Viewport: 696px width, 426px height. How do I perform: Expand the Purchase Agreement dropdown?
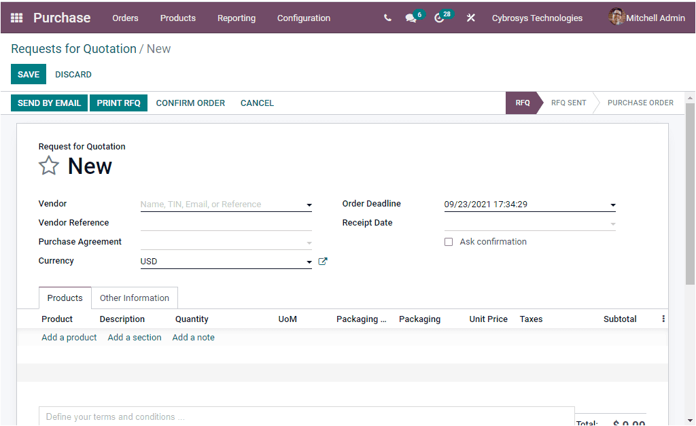tap(309, 242)
